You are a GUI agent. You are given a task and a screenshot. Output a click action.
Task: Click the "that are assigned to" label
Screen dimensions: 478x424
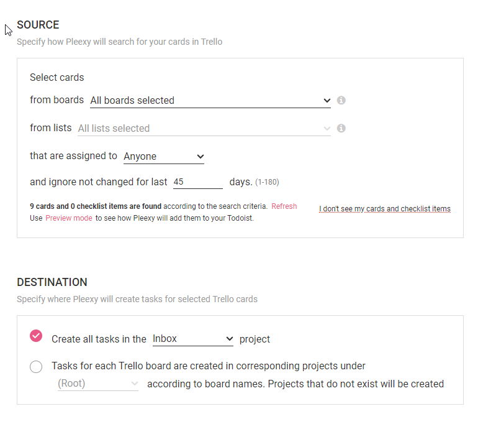(x=73, y=156)
